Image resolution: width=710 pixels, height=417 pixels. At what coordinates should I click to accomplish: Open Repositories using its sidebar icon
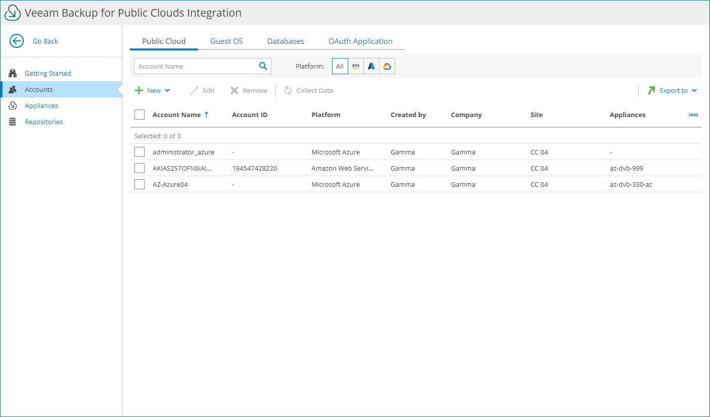12,122
